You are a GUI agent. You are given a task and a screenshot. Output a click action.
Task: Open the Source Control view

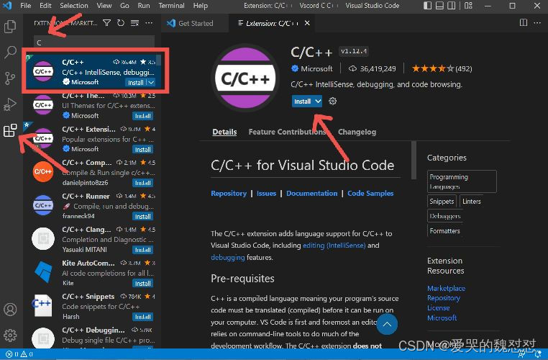[10, 78]
